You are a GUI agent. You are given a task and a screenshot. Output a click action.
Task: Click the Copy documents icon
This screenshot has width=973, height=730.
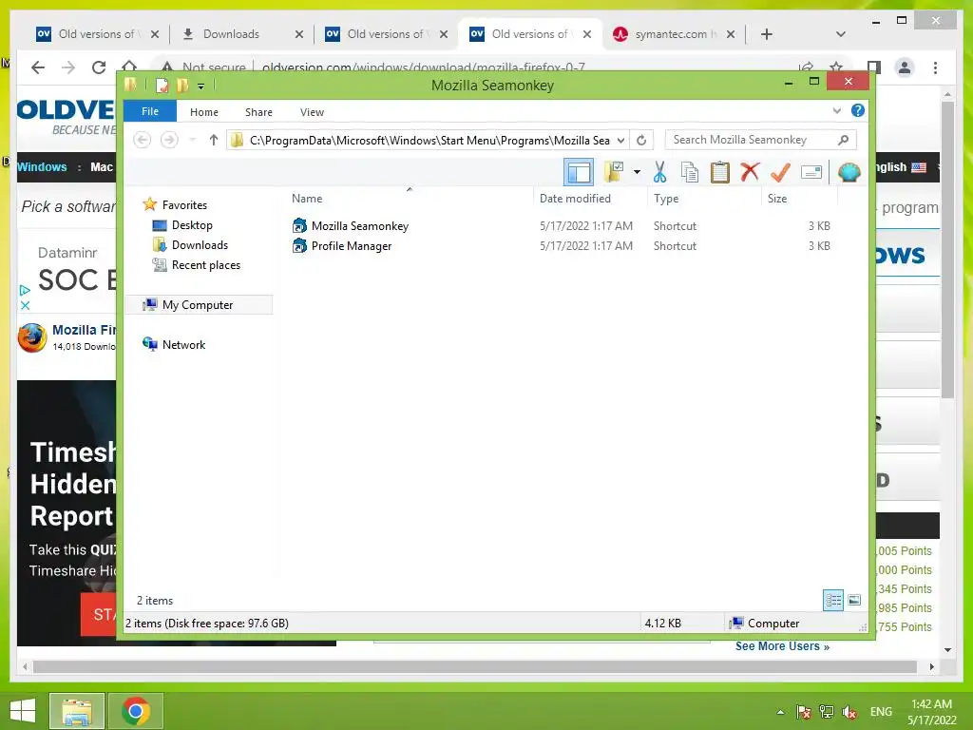(x=690, y=172)
